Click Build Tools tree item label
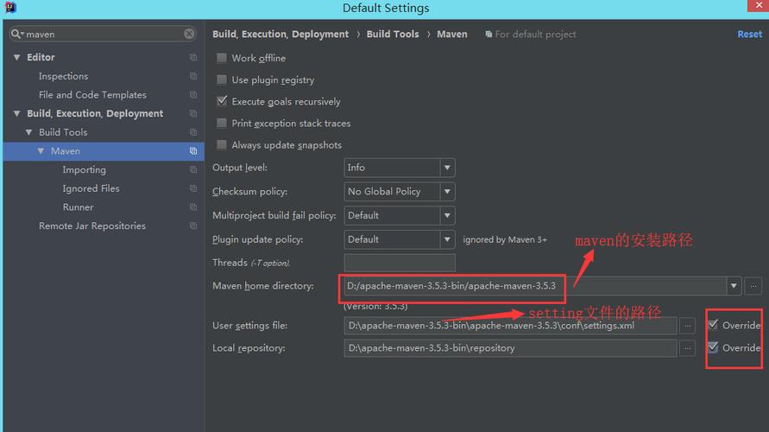Screen dimensions: 769x432 [x=63, y=132]
